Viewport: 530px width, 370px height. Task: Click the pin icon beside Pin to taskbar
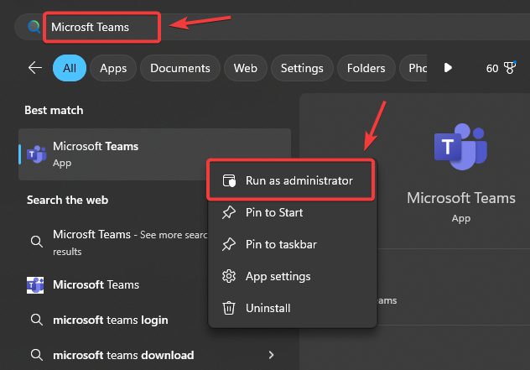229,244
